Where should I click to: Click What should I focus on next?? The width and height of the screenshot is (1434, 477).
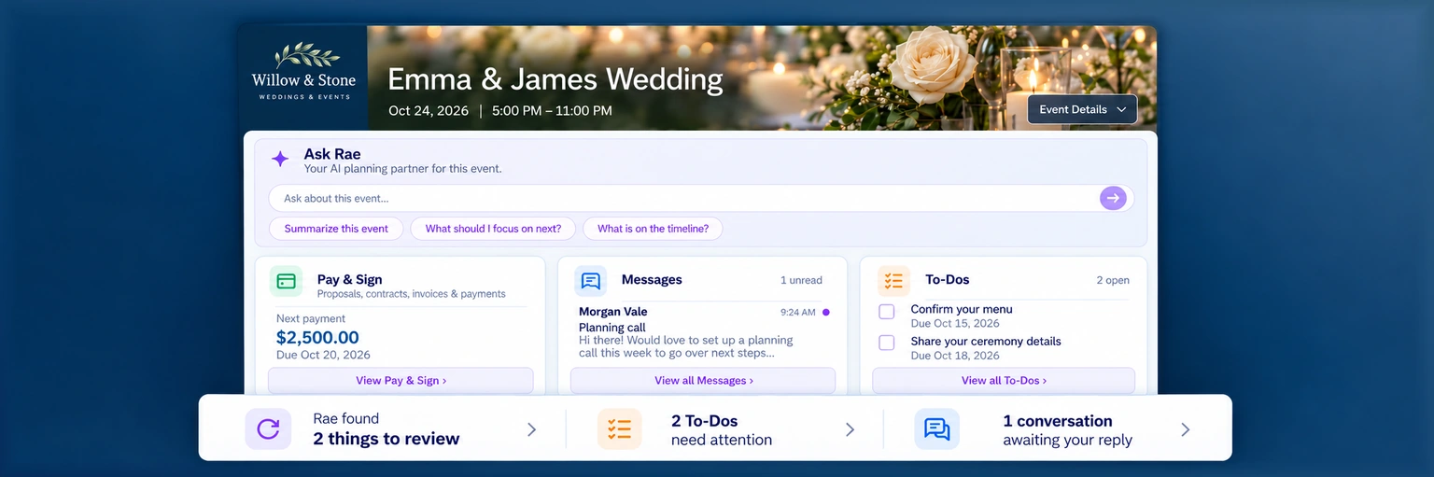(493, 229)
